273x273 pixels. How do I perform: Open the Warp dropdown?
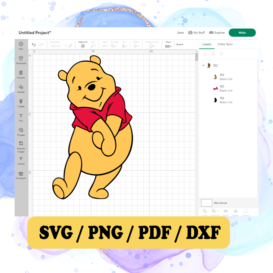[x=168, y=44]
